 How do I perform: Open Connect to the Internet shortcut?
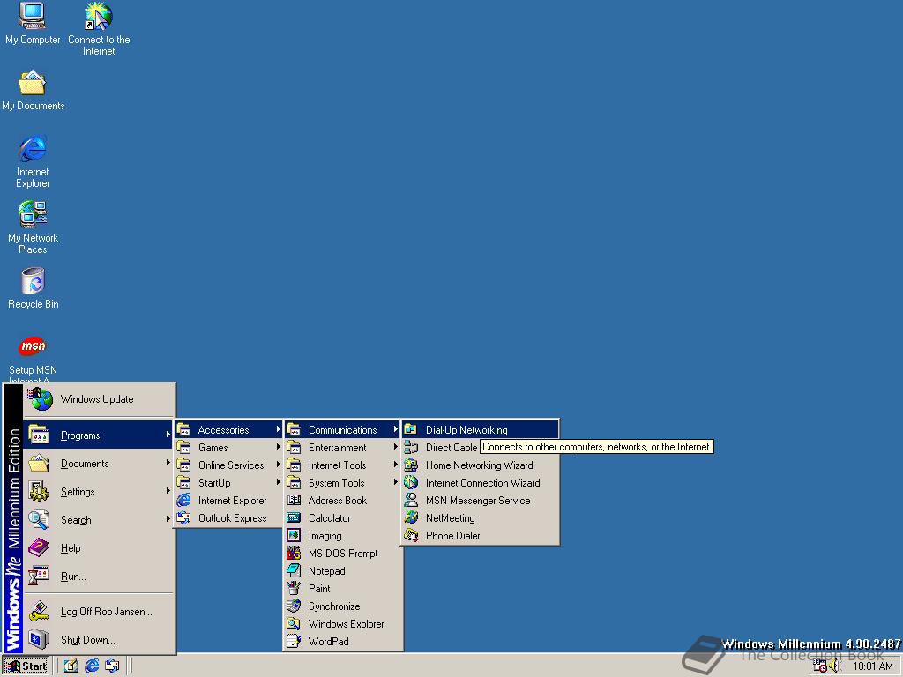99,29
